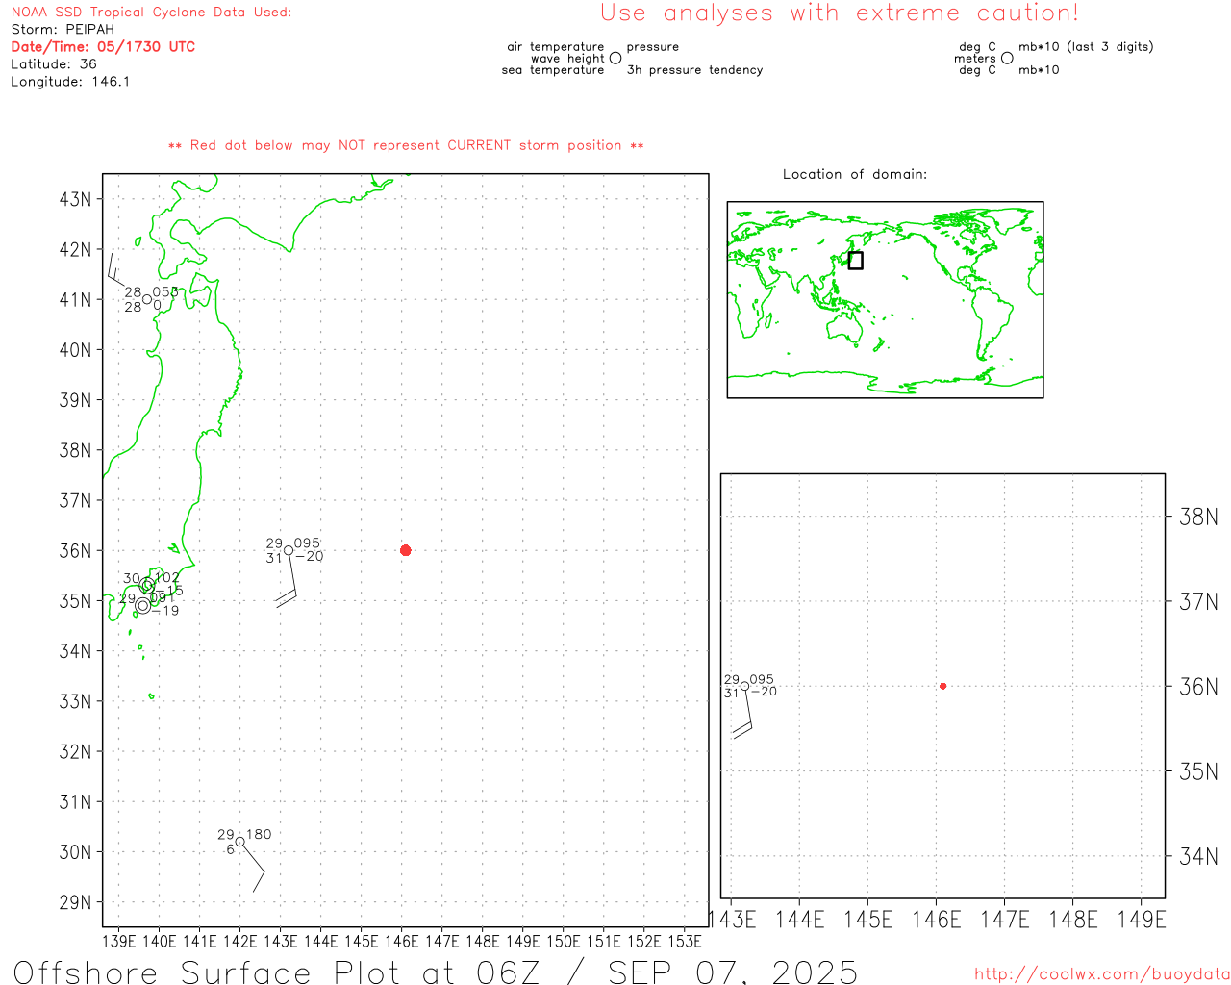
Task: Click the 'air temperature' legend label
Action: pyautogui.click(x=556, y=47)
